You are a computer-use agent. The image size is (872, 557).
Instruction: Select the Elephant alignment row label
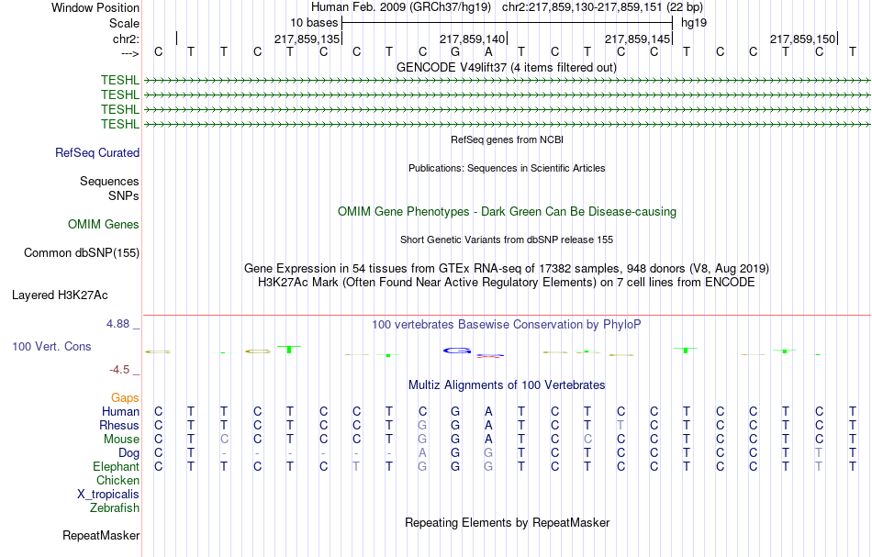click(117, 466)
